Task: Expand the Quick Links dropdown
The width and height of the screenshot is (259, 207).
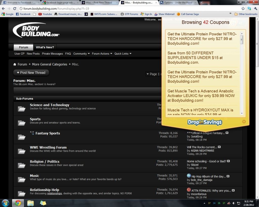Action: pyautogui.click(x=123, y=54)
